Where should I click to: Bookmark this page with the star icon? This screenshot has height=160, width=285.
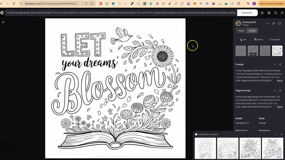click(92, 3)
